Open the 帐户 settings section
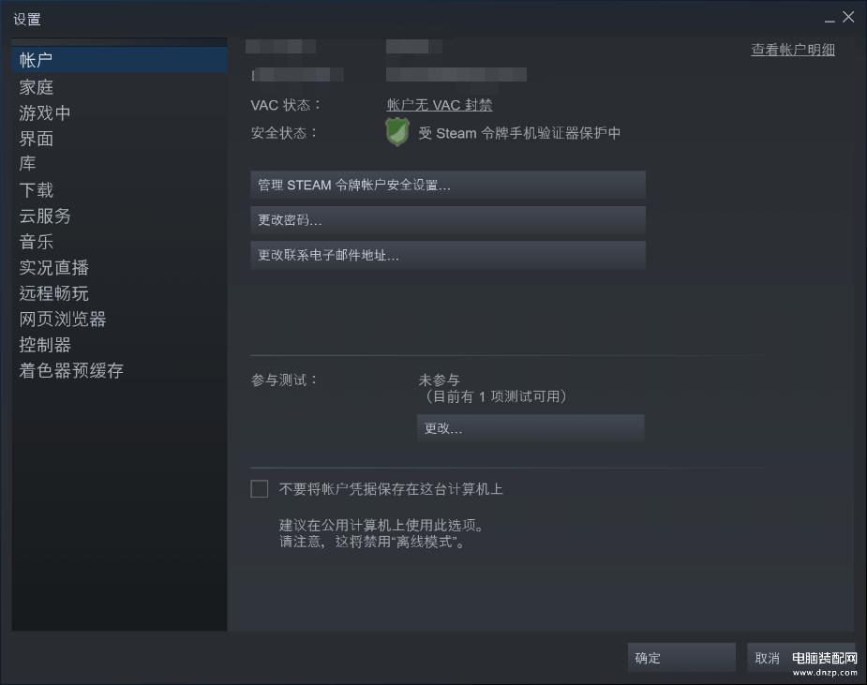The height and width of the screenshot is (685, 867). [119, 60]
